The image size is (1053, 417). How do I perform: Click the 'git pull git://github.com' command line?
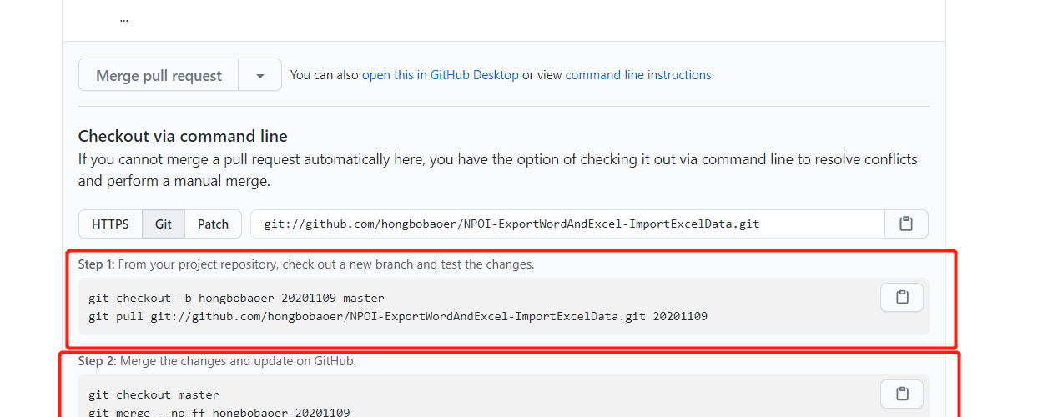(x=398, y=317)
